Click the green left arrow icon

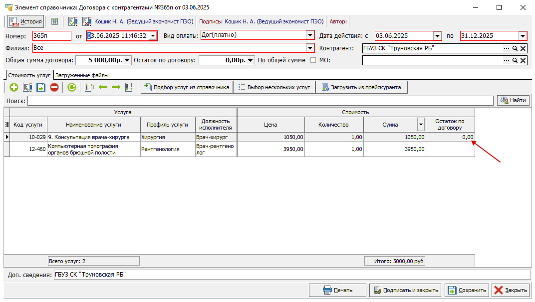(x=103, y=87)
